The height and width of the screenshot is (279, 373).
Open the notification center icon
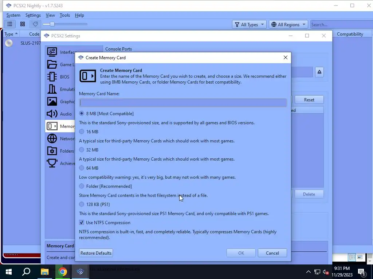(x=361, y=272)
